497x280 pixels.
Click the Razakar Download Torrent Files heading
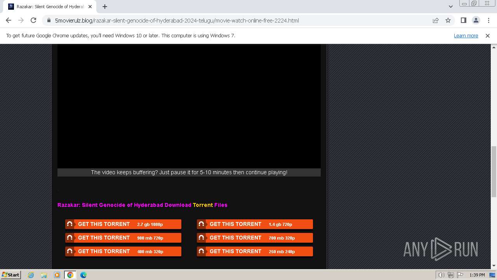tap(142, 205)
